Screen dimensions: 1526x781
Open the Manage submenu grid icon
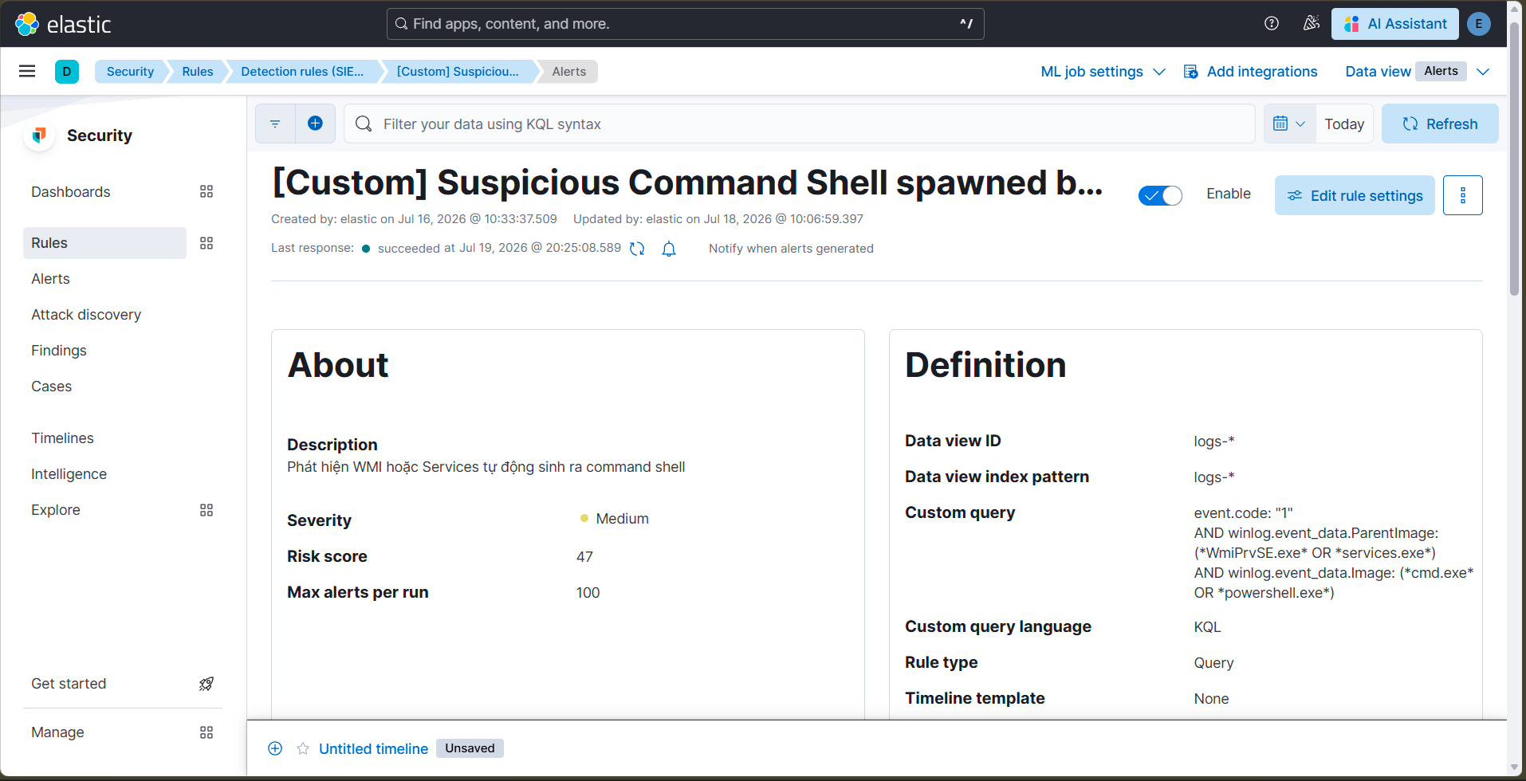[x=206, y=732]
